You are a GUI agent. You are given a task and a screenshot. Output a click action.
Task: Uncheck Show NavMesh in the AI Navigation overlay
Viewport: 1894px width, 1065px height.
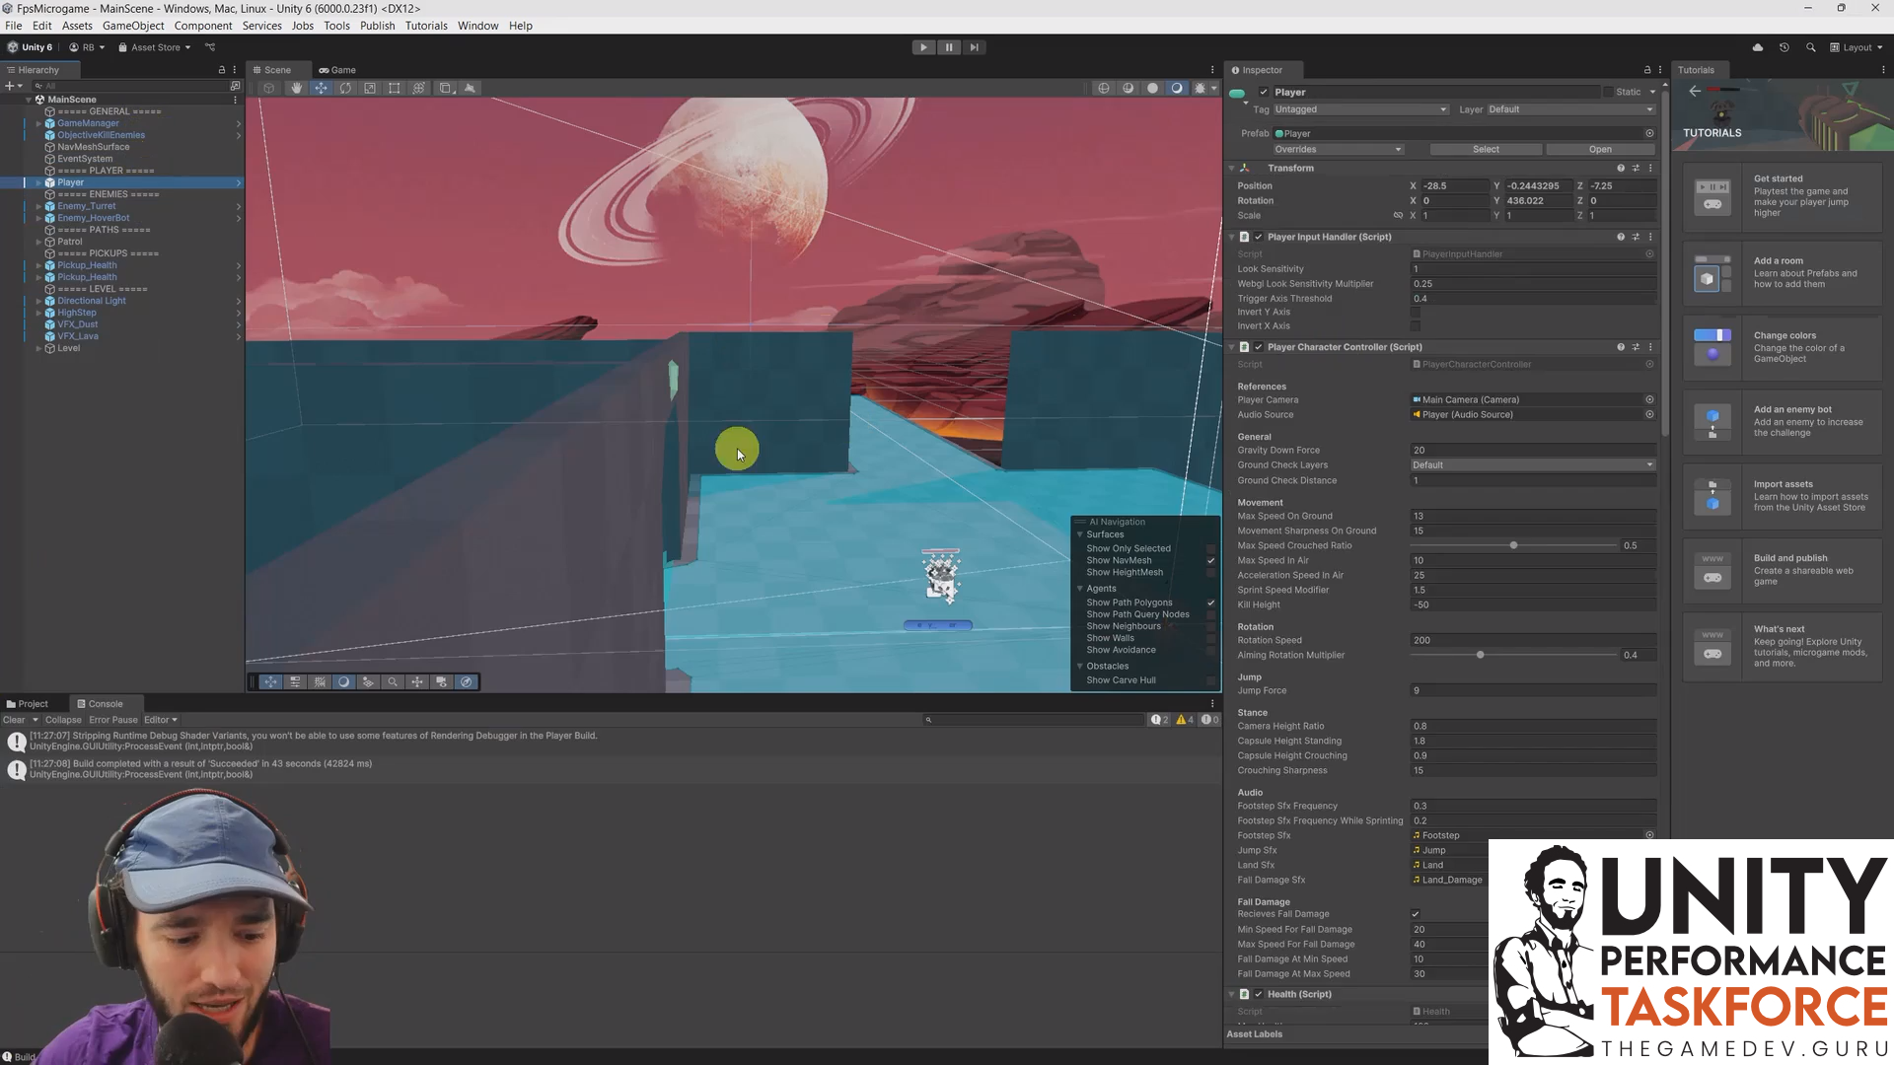1211,560
